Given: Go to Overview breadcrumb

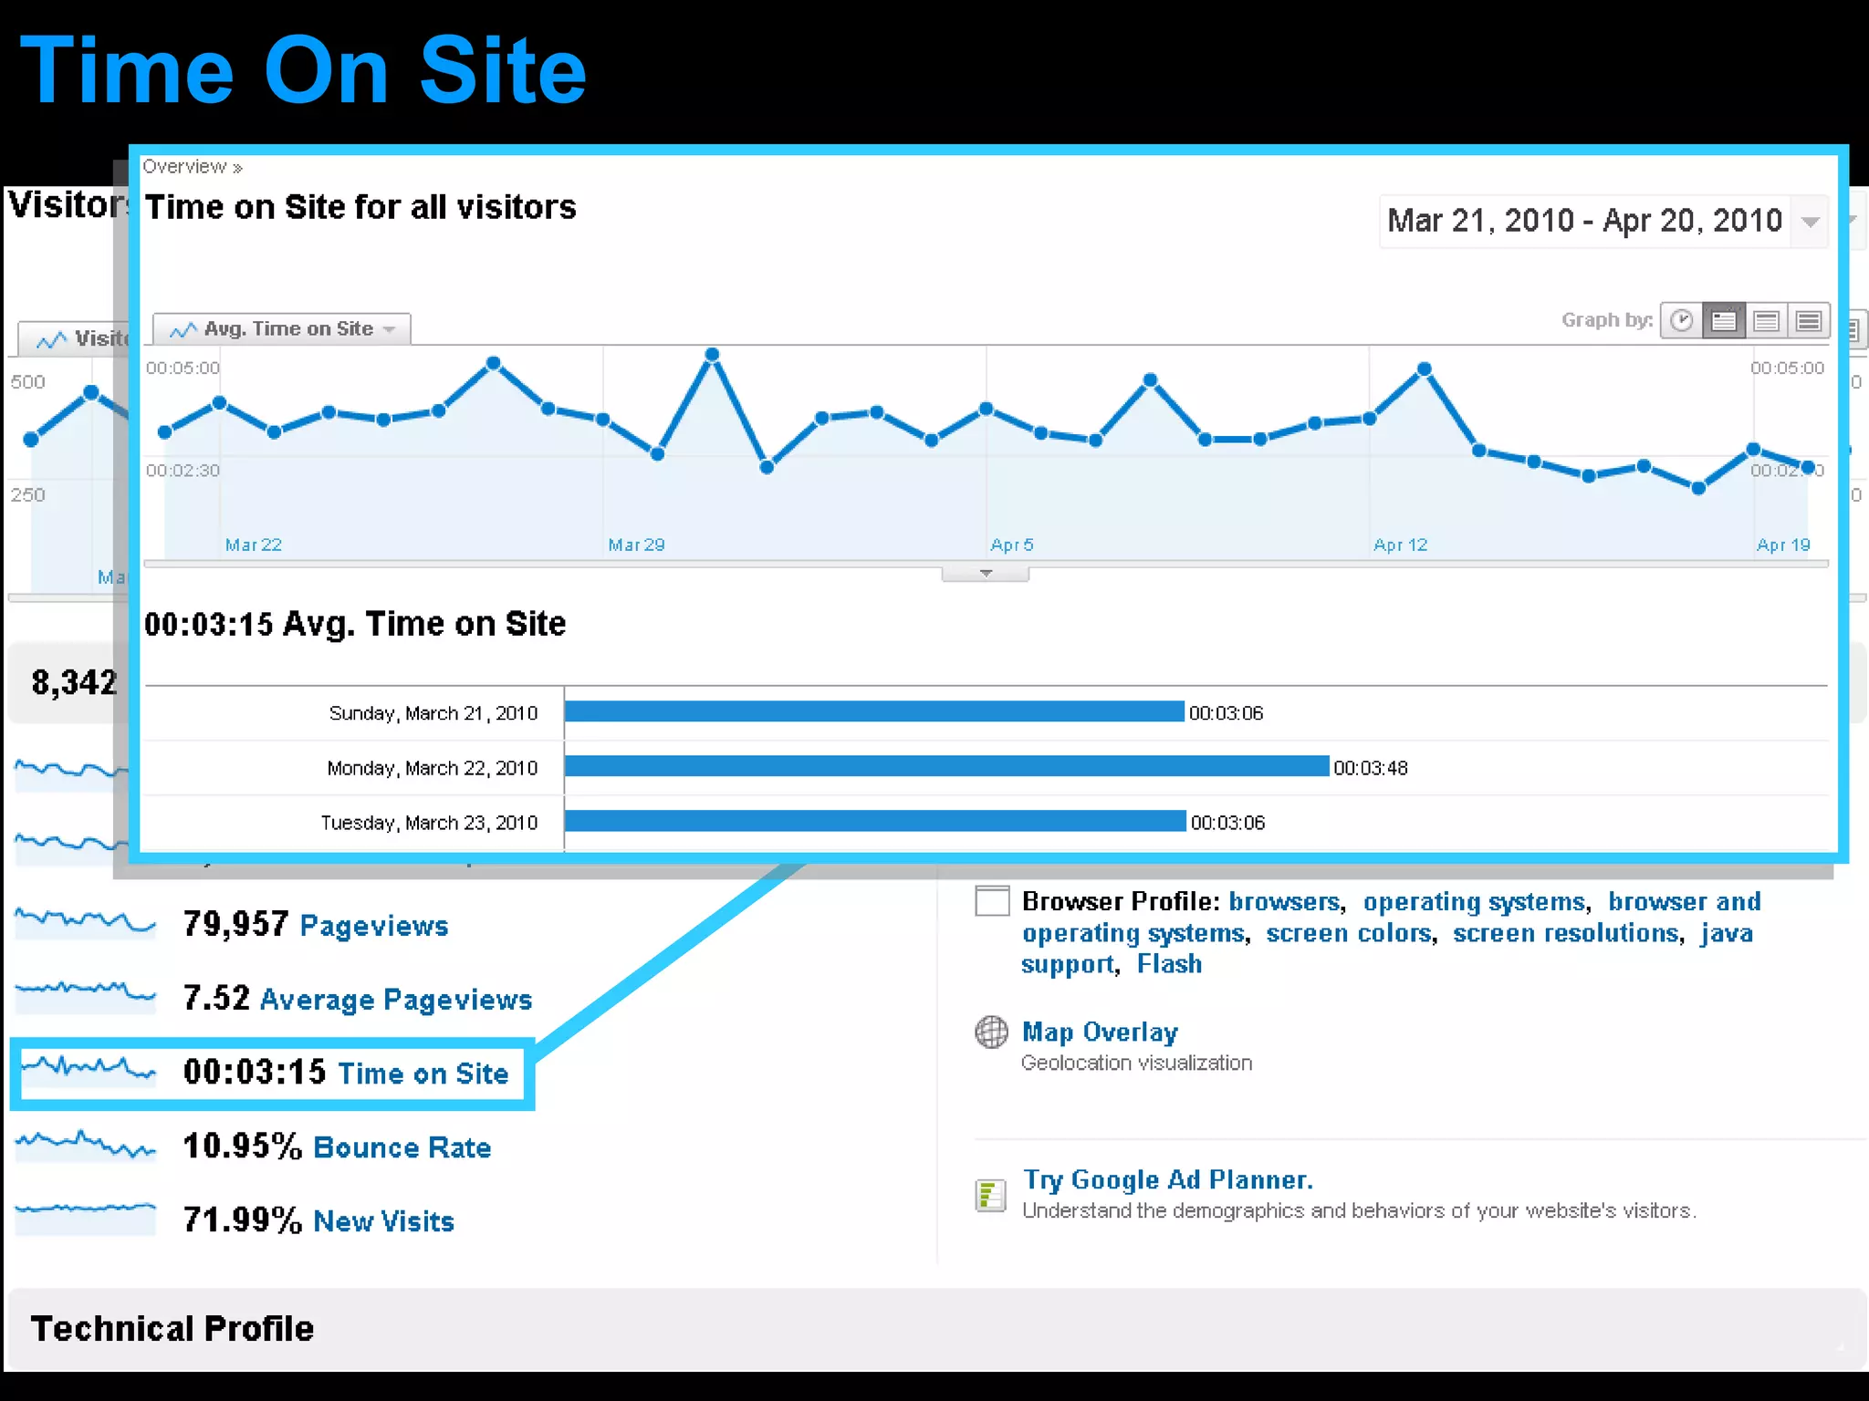Looking at the screenshot, I should click(x=185, y=167).
